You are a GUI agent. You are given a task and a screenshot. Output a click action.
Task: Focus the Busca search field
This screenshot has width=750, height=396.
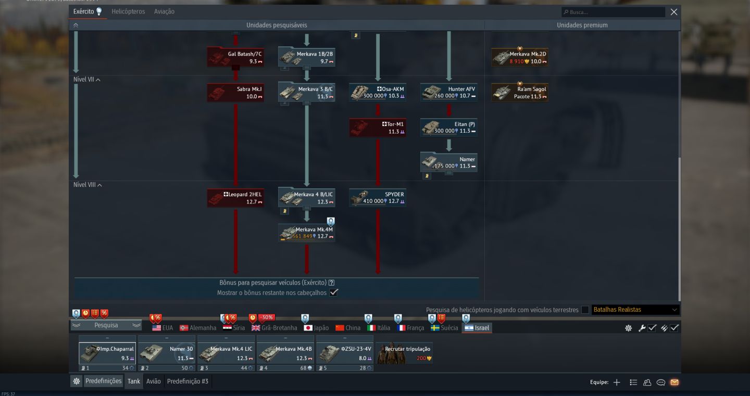[613, 12]
